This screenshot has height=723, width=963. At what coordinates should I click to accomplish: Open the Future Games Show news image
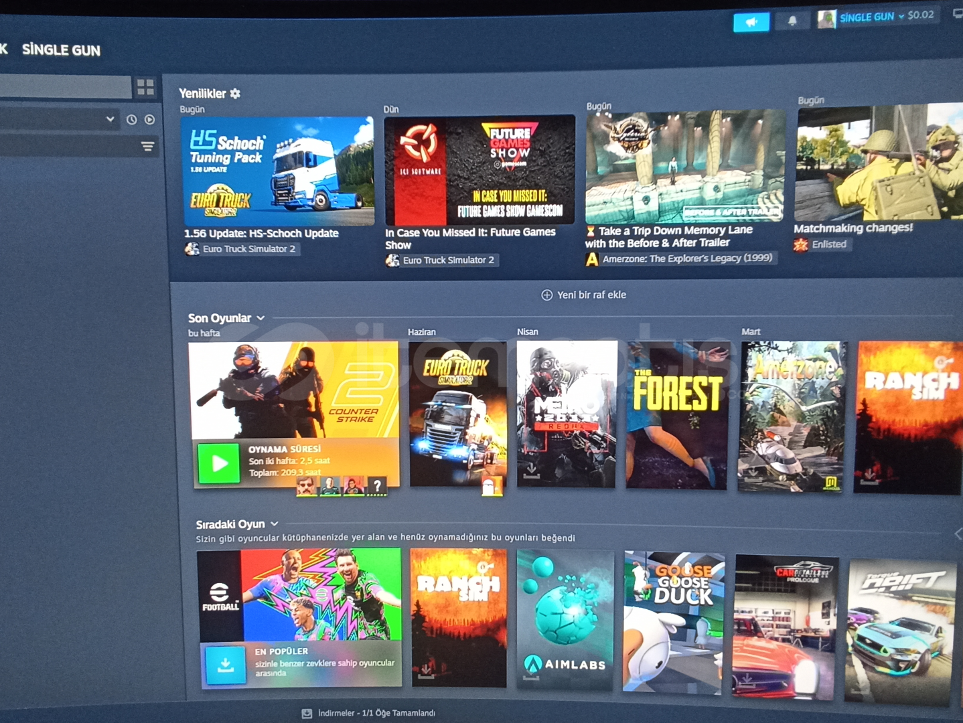[479, 170]
